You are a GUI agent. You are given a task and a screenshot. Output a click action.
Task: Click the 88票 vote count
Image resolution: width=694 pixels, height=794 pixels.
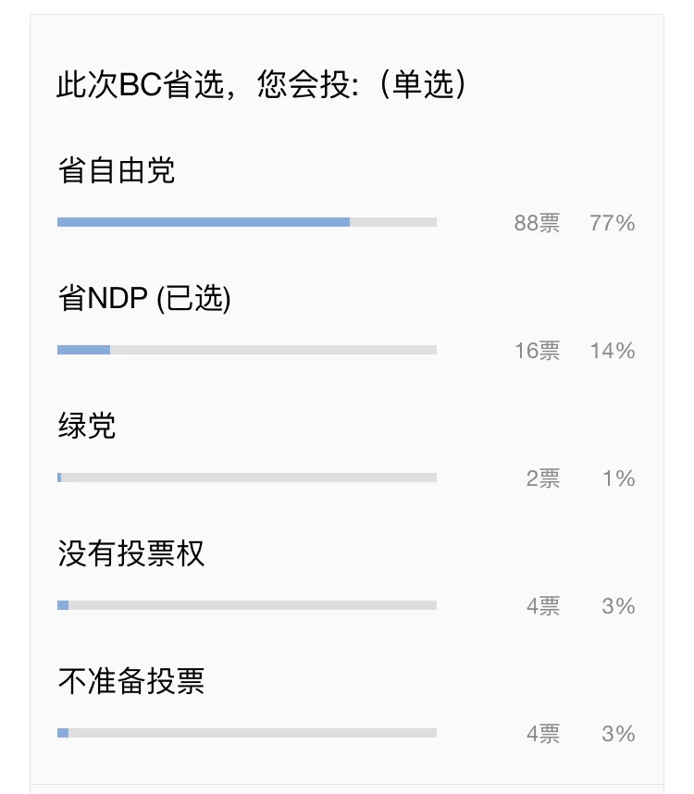tap(537, 223)
